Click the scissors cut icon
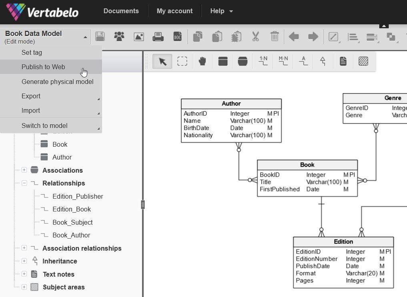The image size is (407, 297). pyautogui.click(x=255, y=36)
